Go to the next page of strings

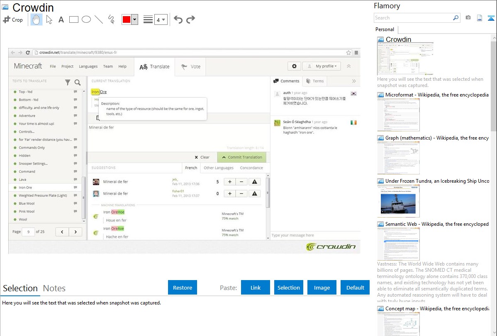pyautogui.click(x=76, y=232)
